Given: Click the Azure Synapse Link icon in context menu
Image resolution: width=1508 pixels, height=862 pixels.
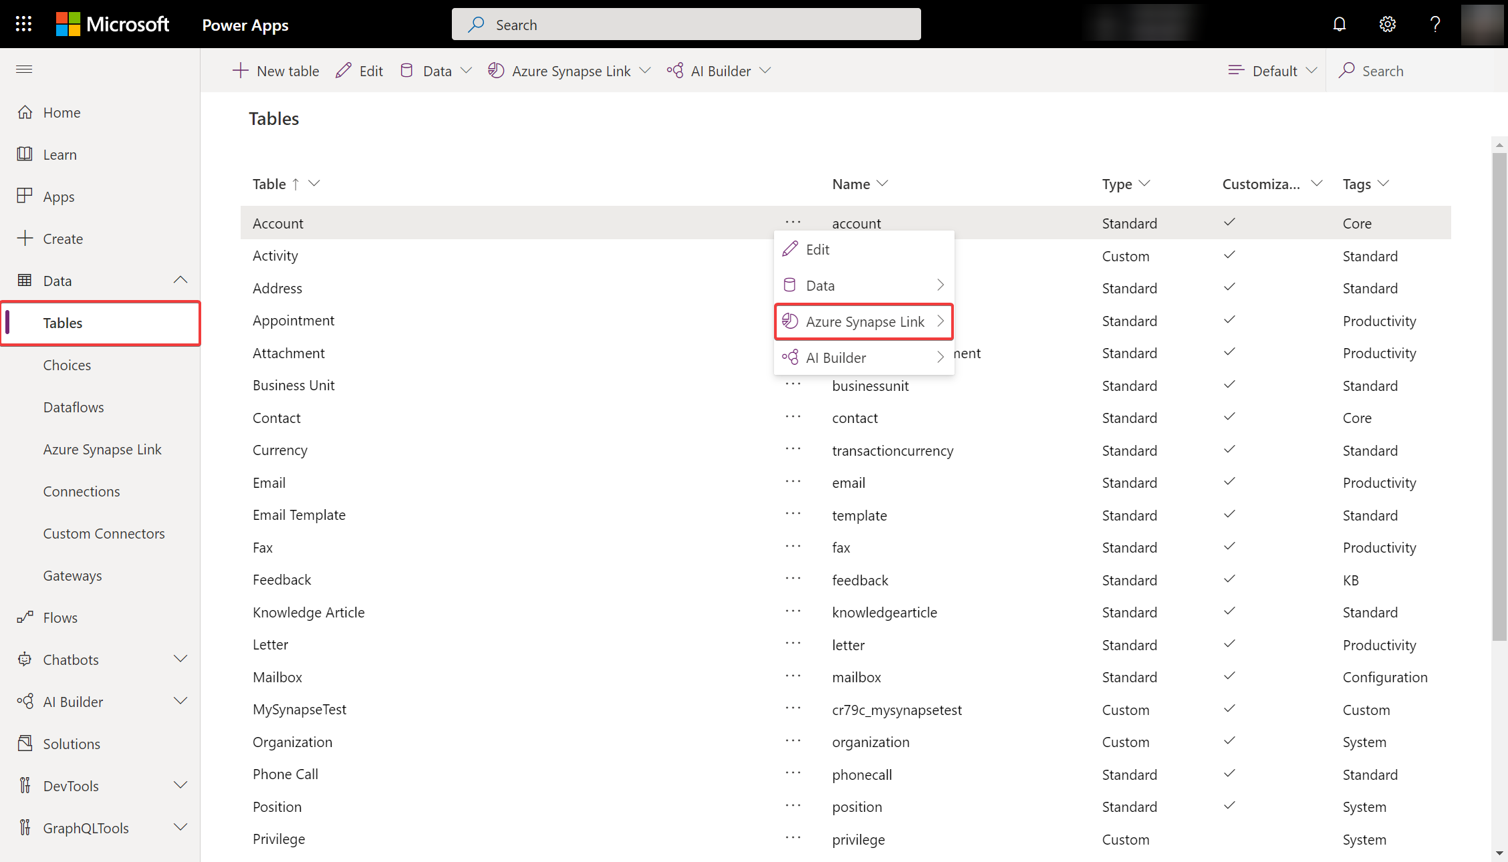Looking at the screenshot, I should [789, 321].
